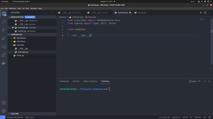Close the terminal panel
This screenshot has width=213, height=119.
click(x=209, y=81)
